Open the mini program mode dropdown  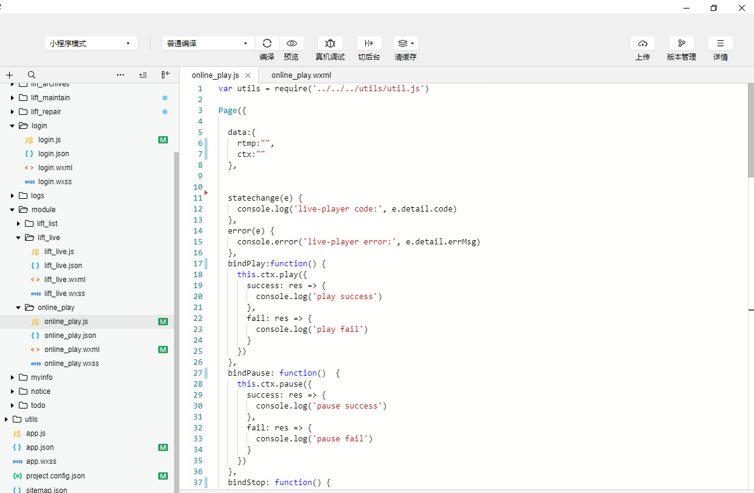point(91,44)
